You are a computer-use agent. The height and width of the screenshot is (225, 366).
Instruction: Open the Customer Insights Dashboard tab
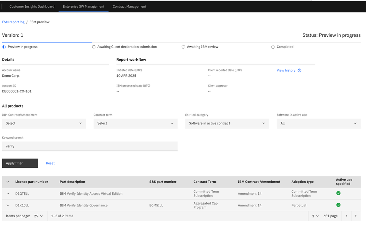click(32, 7)
